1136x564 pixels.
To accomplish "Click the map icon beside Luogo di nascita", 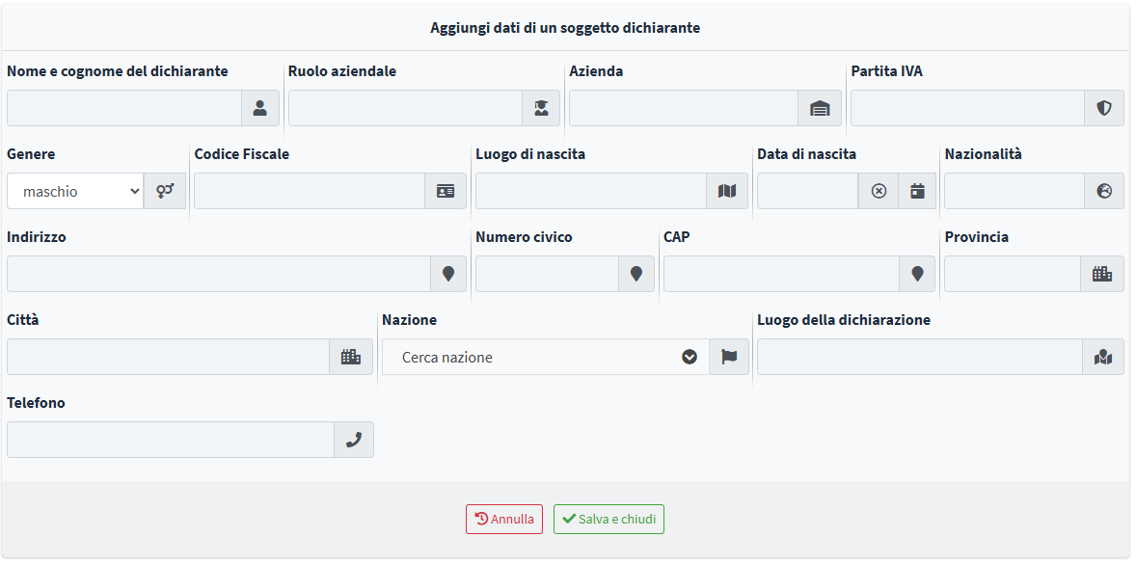I will [x=727, y=191].
